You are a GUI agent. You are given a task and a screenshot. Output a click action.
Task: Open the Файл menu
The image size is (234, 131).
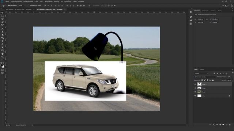[7, 1]
